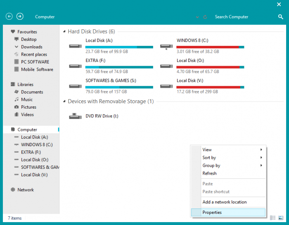Open EXTRA (F:) in navigation tree
The width and height of the screenshot is (289, 225).
tap(31, 152)
